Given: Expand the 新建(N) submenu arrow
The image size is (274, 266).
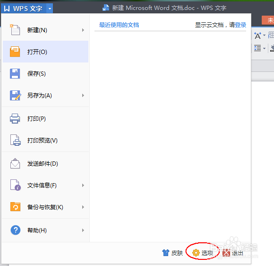Looking at the screenshot, I should coord(83,30).
